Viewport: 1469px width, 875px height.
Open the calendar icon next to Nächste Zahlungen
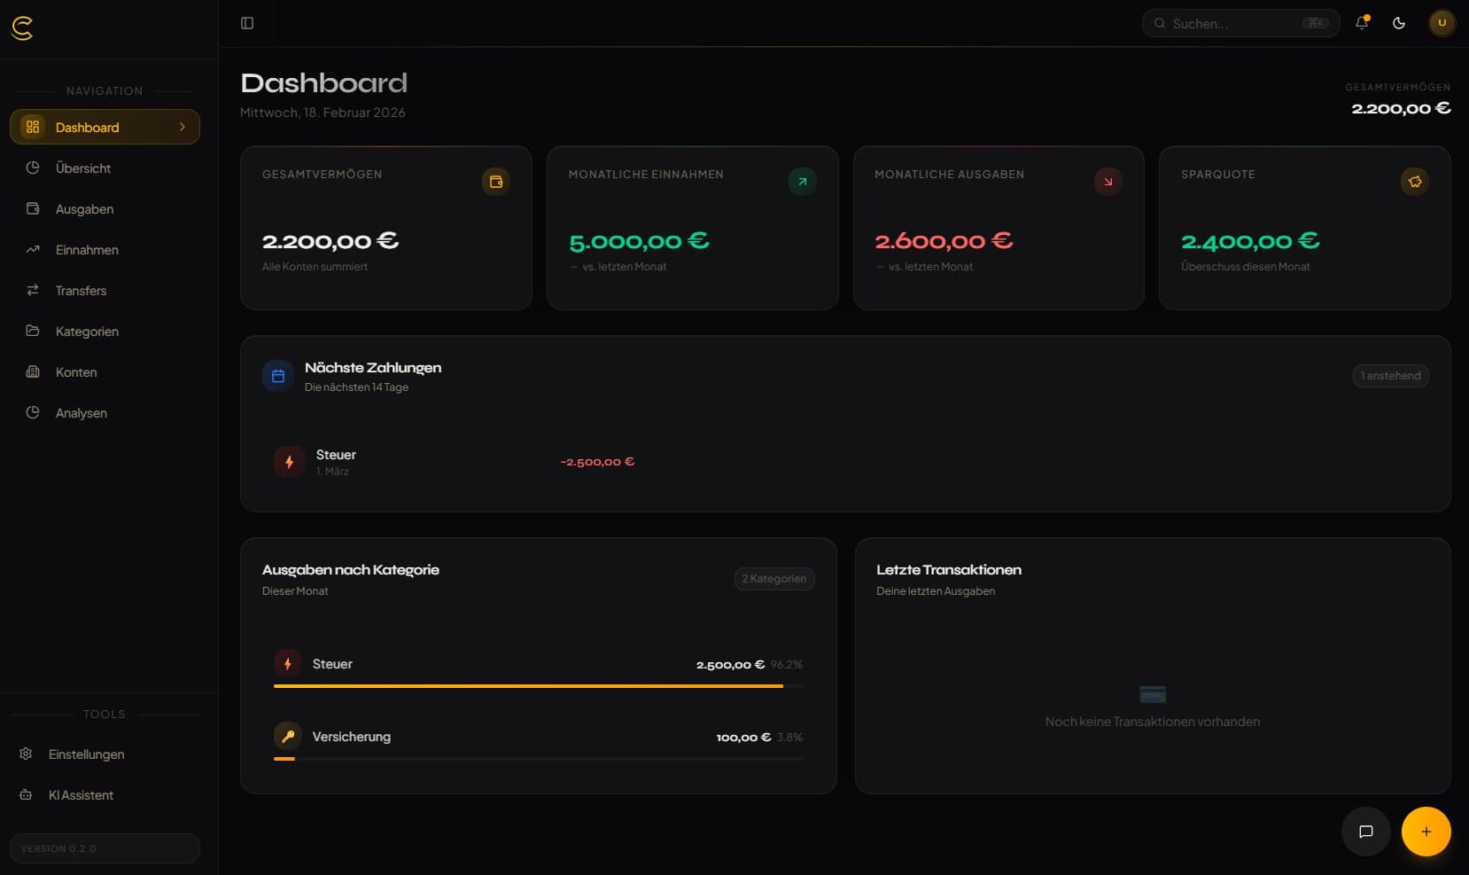point(277,376)
